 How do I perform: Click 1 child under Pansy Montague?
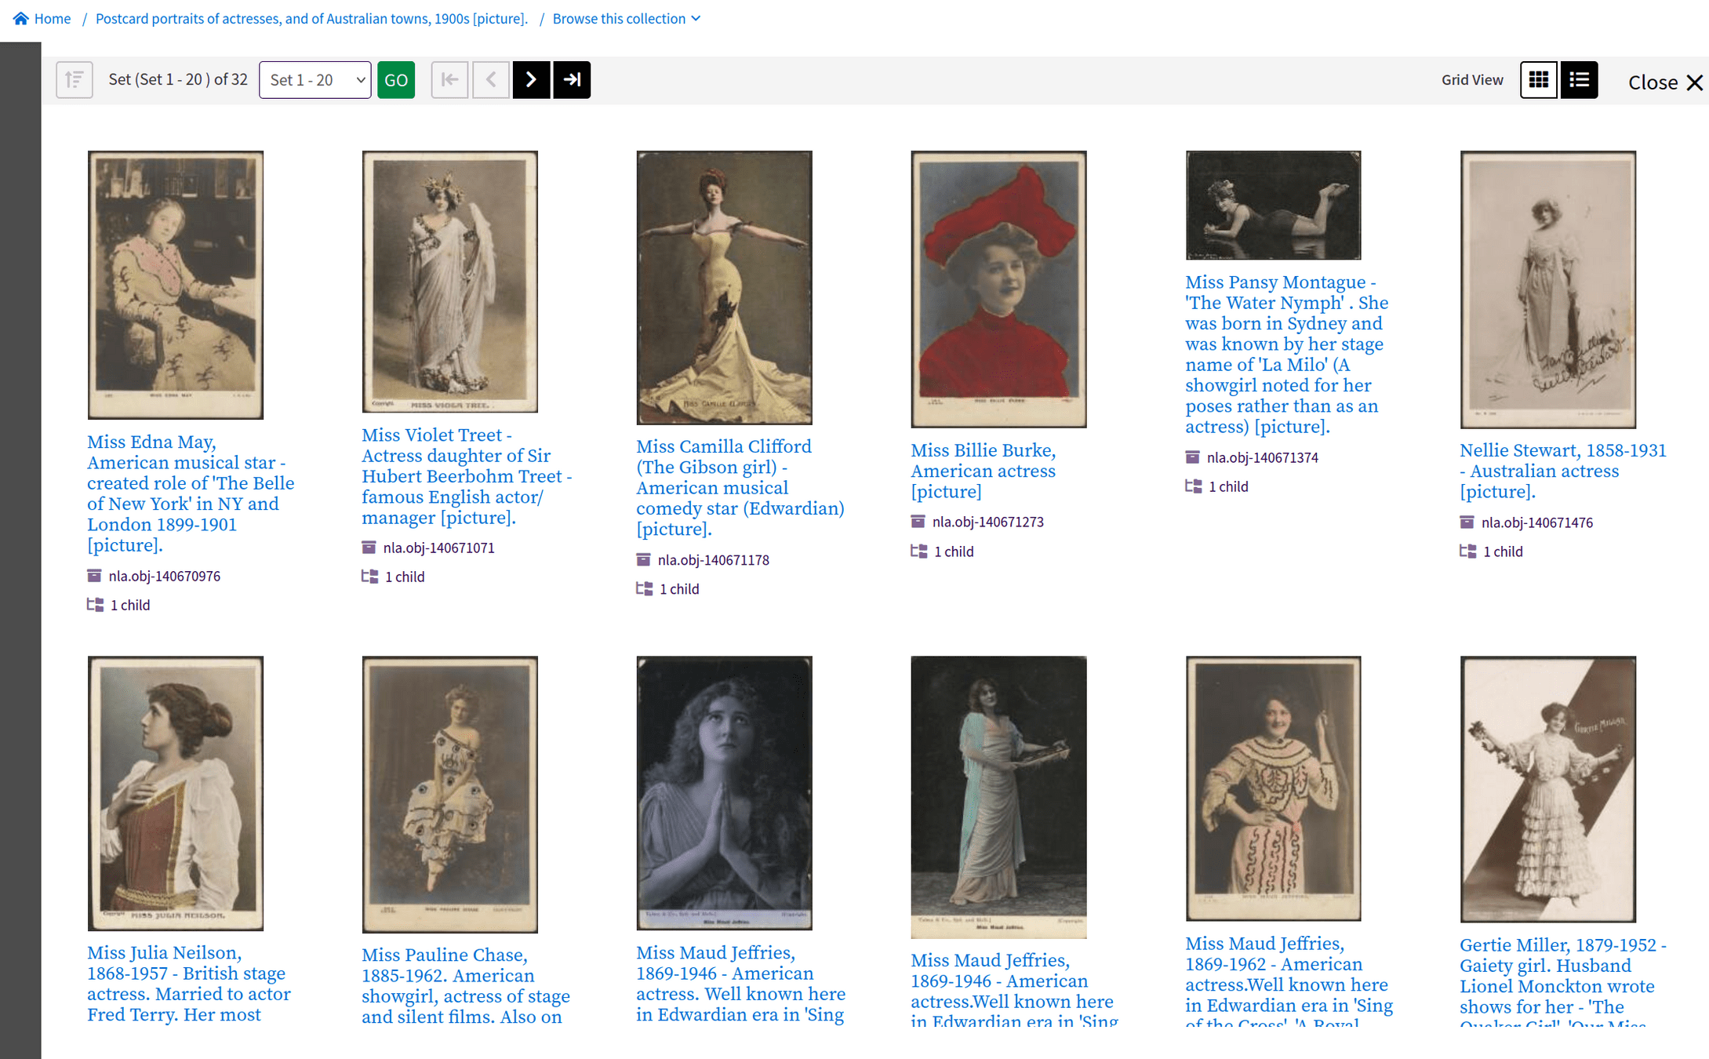pos(1227,486)
